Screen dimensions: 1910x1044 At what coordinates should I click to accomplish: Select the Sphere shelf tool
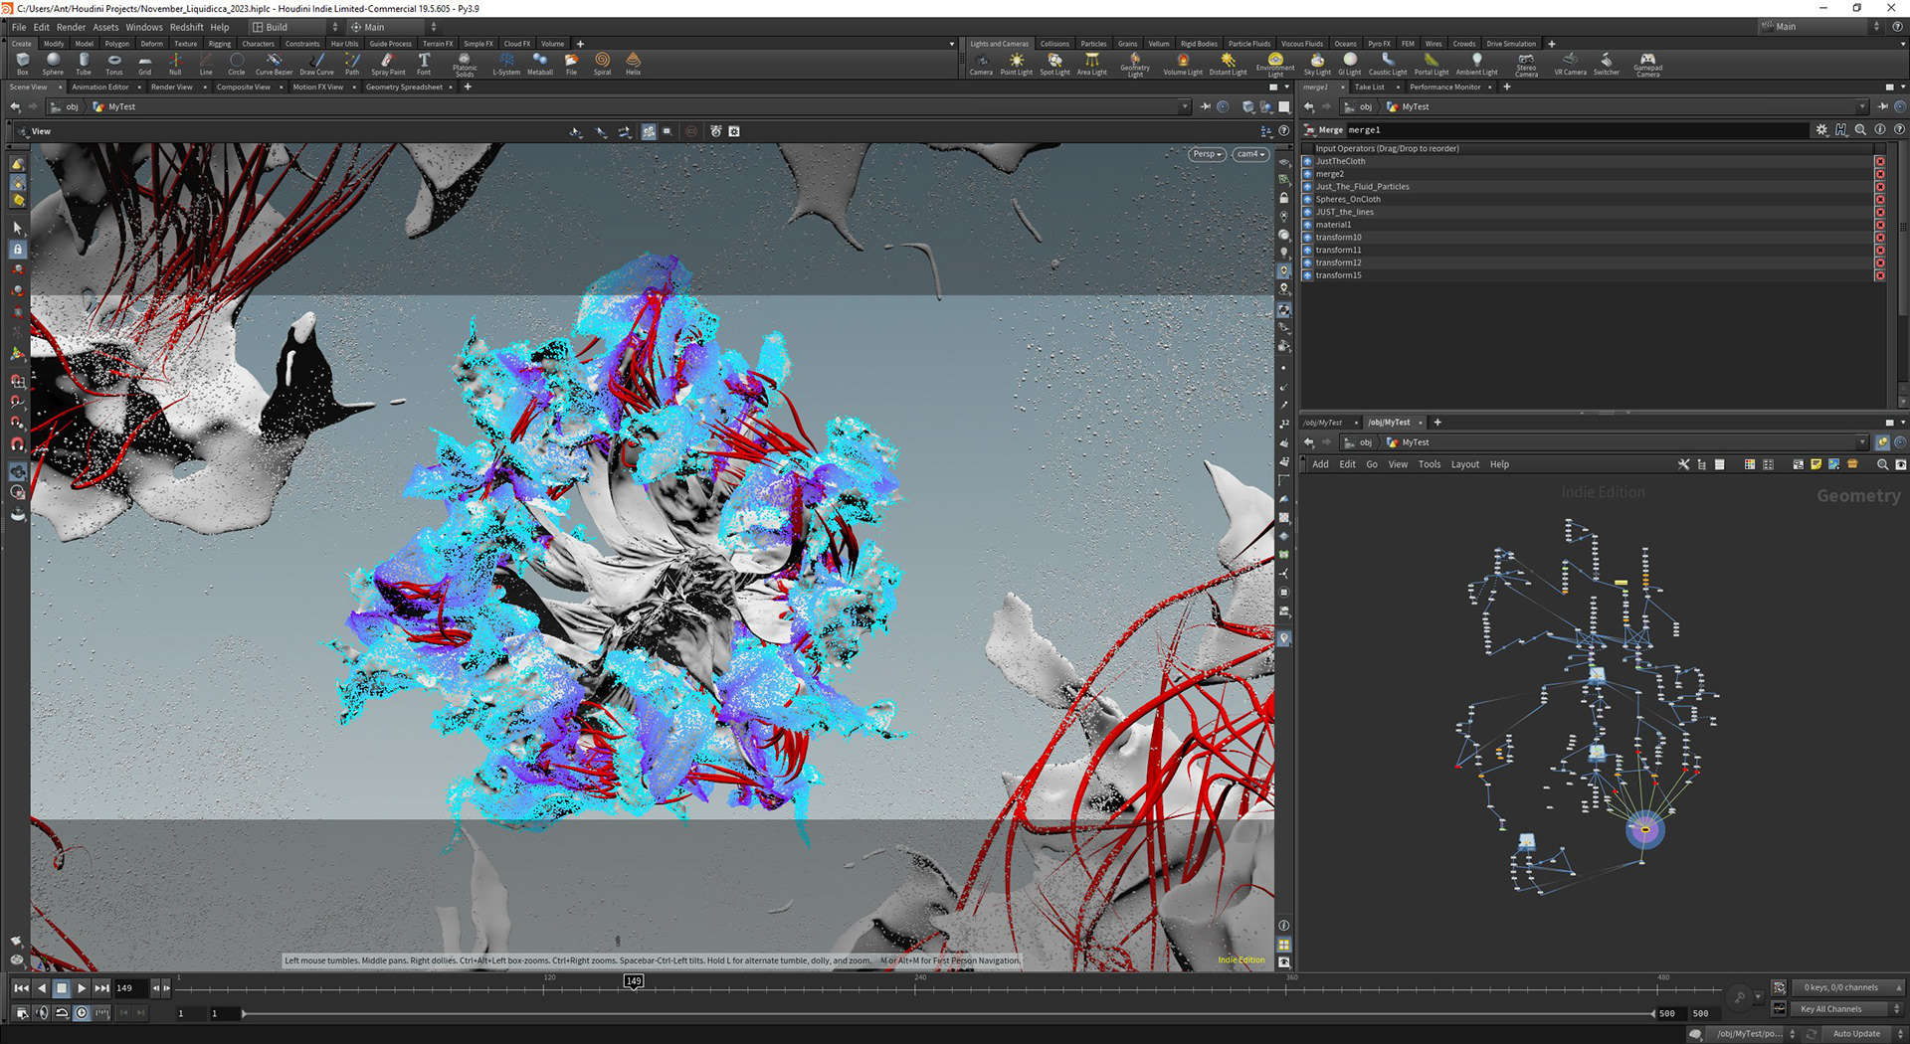coord(53,64)
